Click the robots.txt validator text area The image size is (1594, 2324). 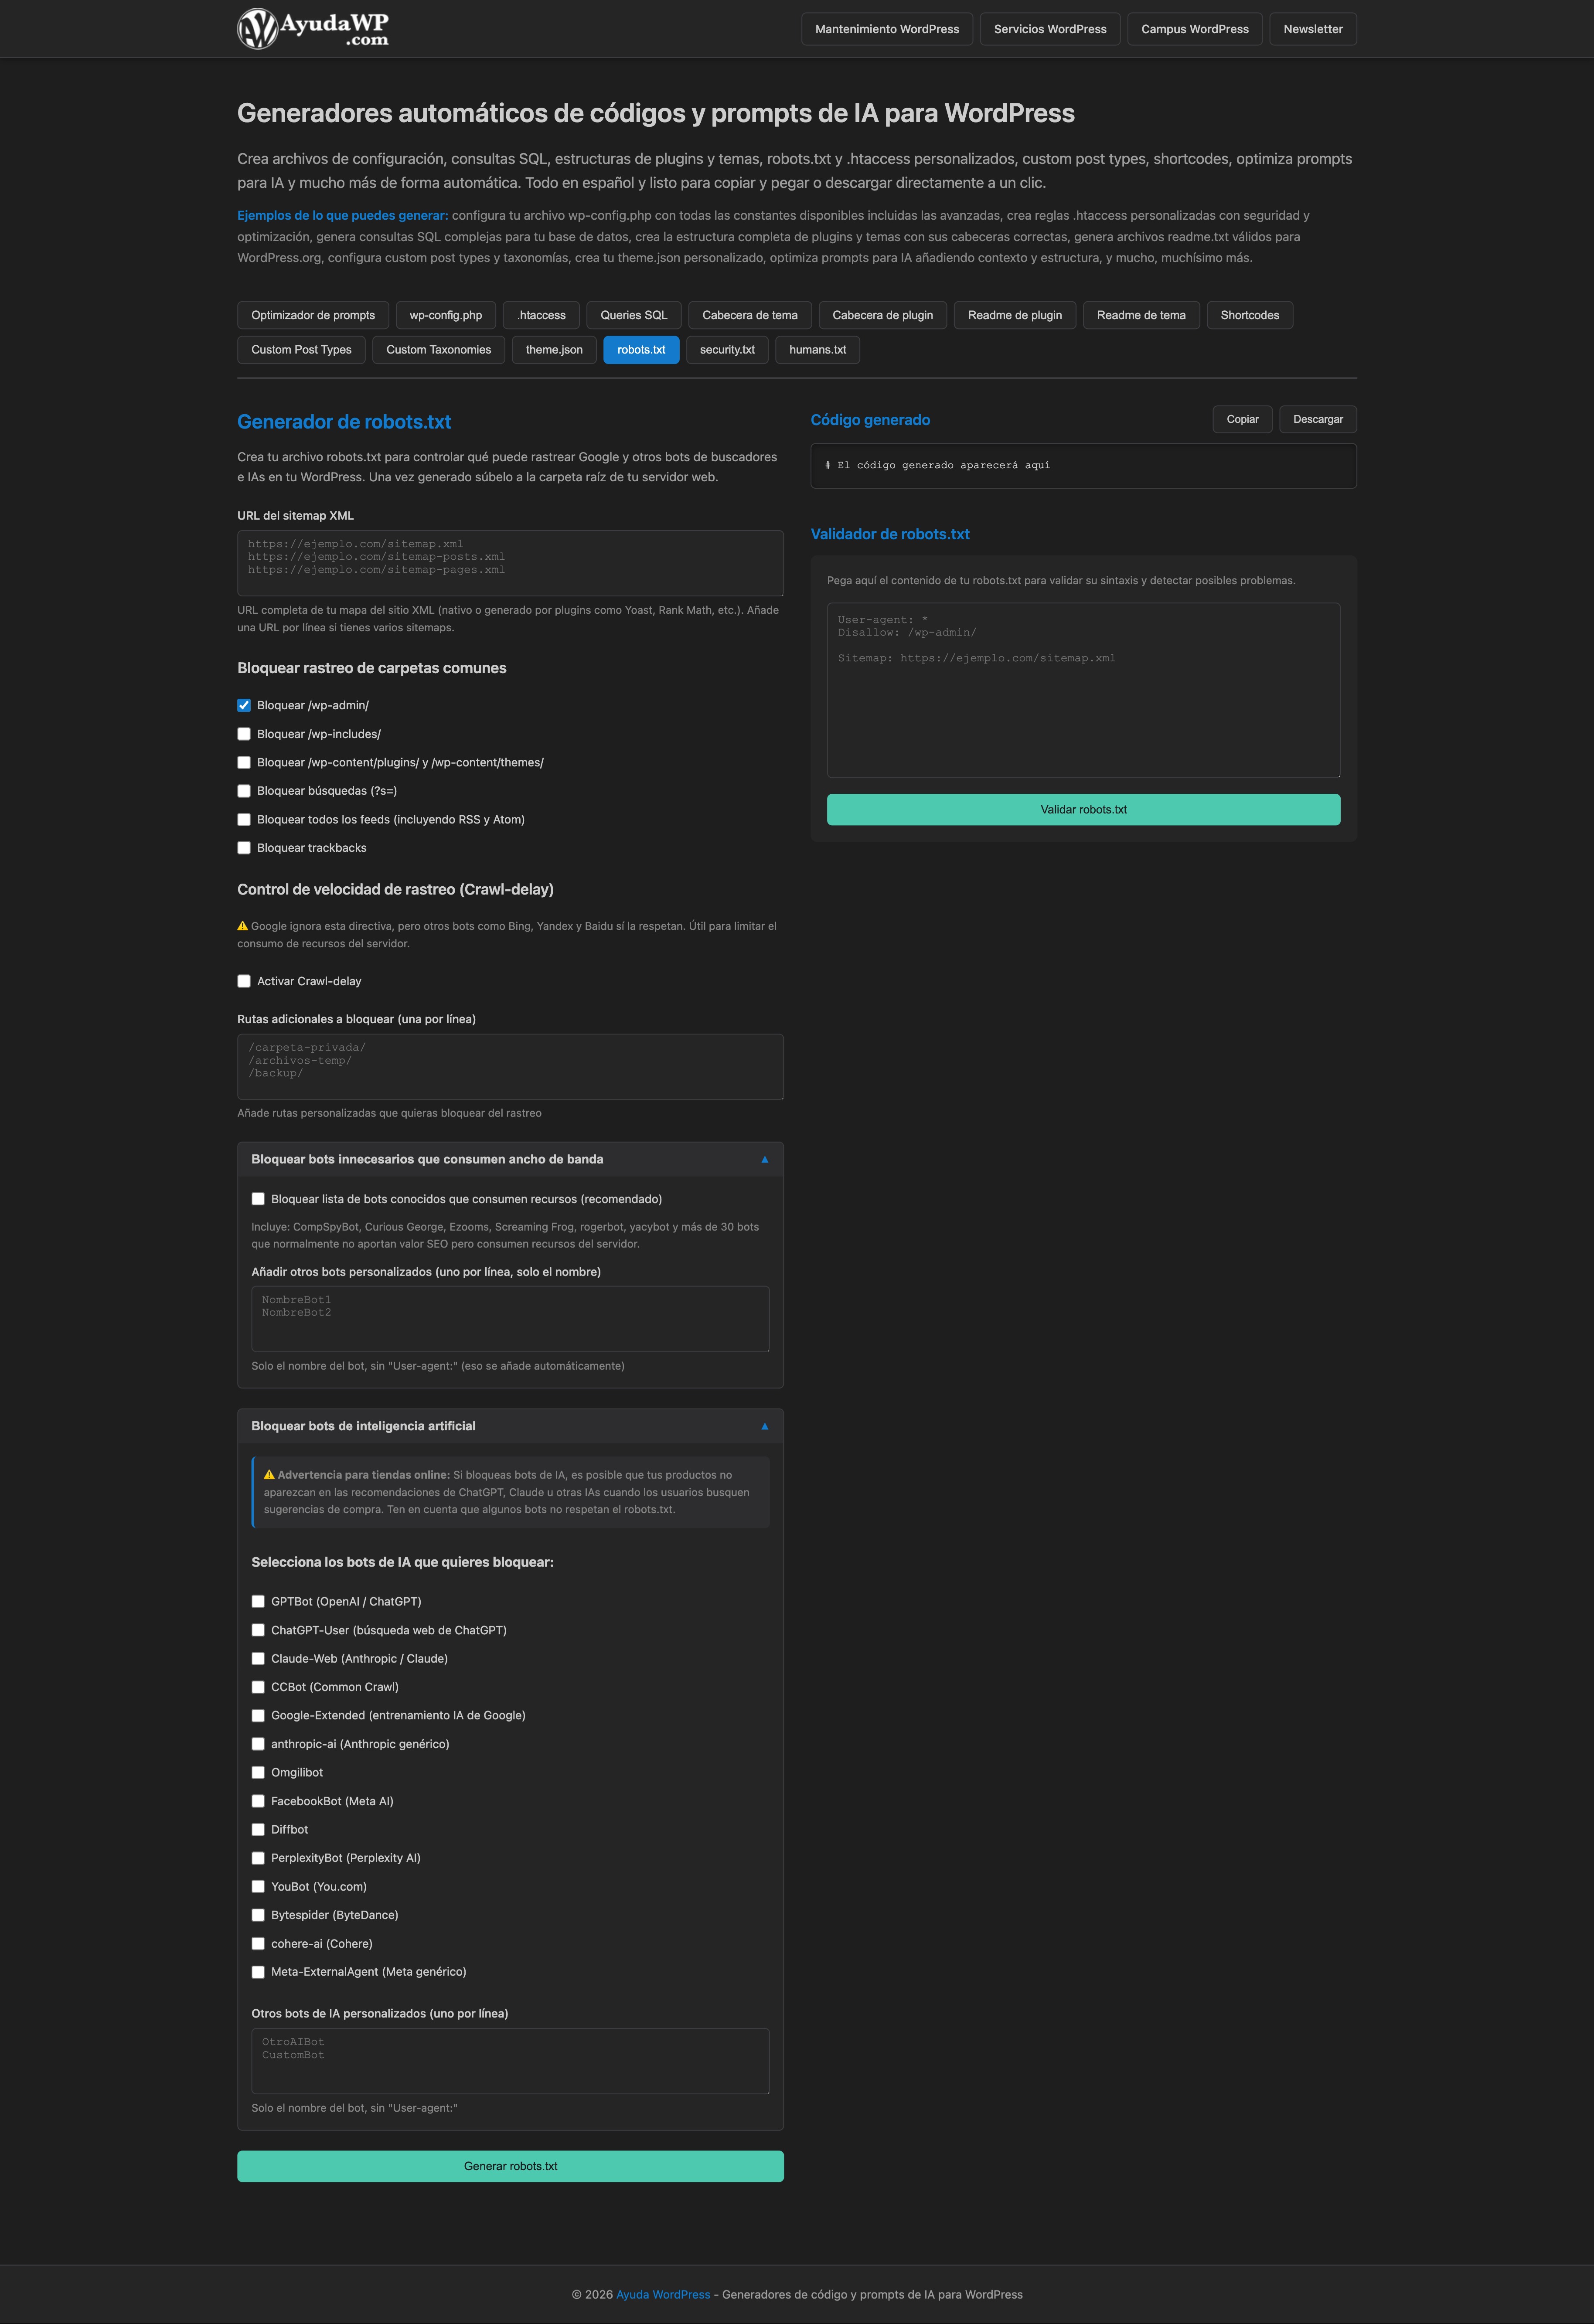[1083, 690]
